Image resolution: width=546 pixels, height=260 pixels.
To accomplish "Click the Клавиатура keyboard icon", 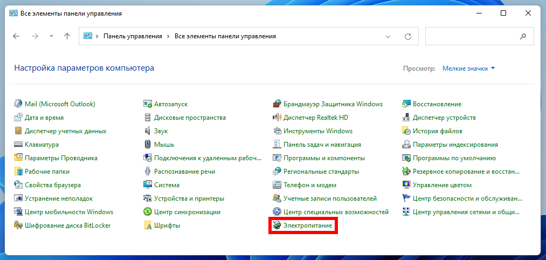I will 18,145.
